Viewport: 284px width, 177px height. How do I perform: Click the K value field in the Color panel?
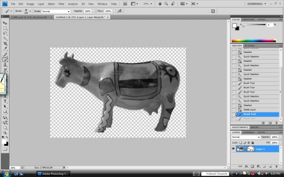pyautogui.click(x=270, y=25)
